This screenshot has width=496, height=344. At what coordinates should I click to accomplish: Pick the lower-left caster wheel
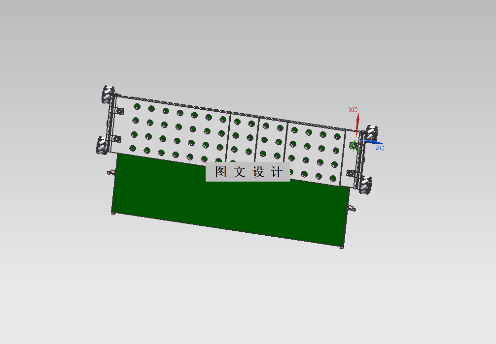coord(102,146)
